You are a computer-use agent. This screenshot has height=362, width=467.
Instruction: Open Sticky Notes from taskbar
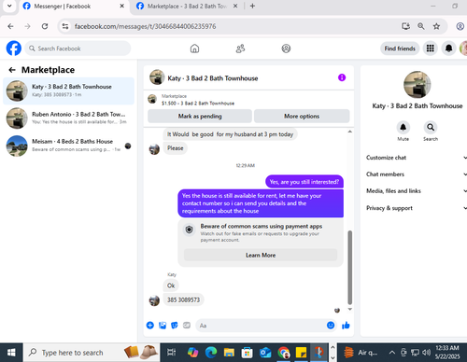click(x=301, y=353)
